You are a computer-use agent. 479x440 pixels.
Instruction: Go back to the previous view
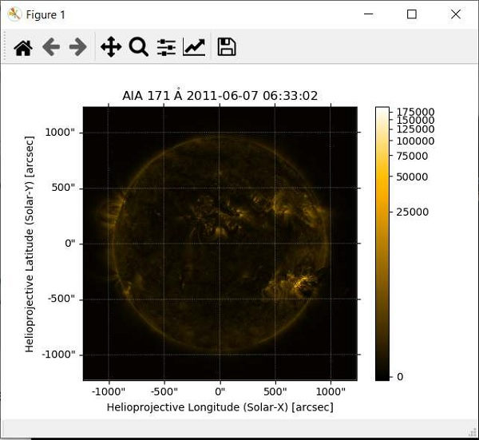(51, 48)
